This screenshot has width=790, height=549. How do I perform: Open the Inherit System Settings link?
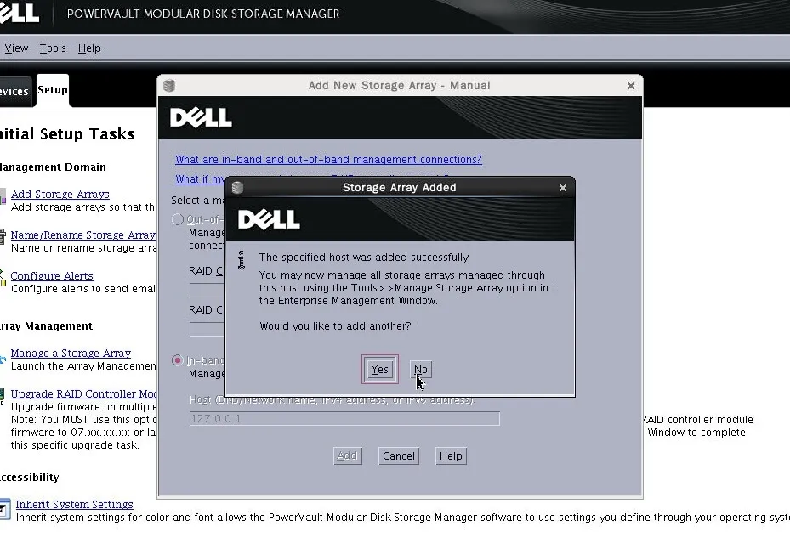click(74, 504)
